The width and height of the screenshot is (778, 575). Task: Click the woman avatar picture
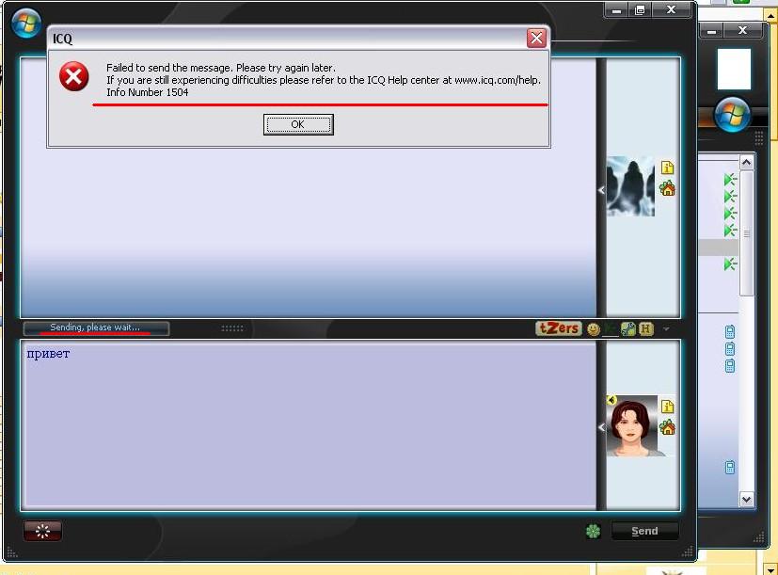(632, 426)
